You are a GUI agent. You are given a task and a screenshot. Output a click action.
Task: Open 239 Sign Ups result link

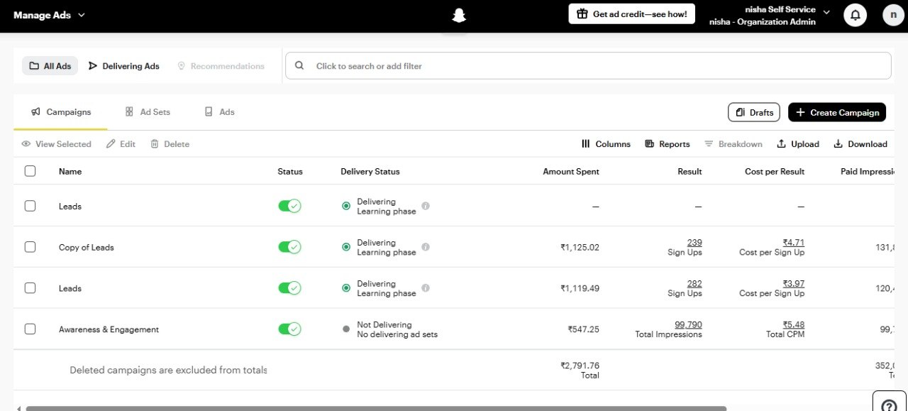click(694, 243)
